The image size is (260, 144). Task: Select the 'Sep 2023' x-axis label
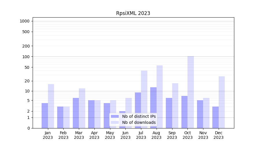click(x=172, y=135)
